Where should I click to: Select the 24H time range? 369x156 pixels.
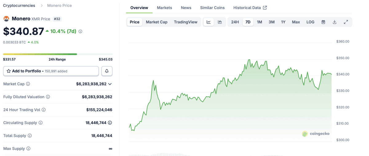point(235,22)
